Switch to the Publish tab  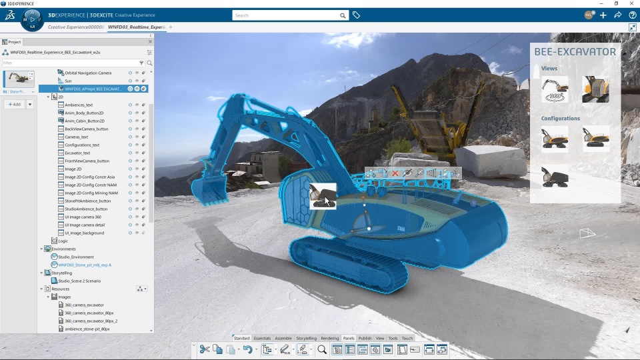pyautogui.click(x=365, y=338)
